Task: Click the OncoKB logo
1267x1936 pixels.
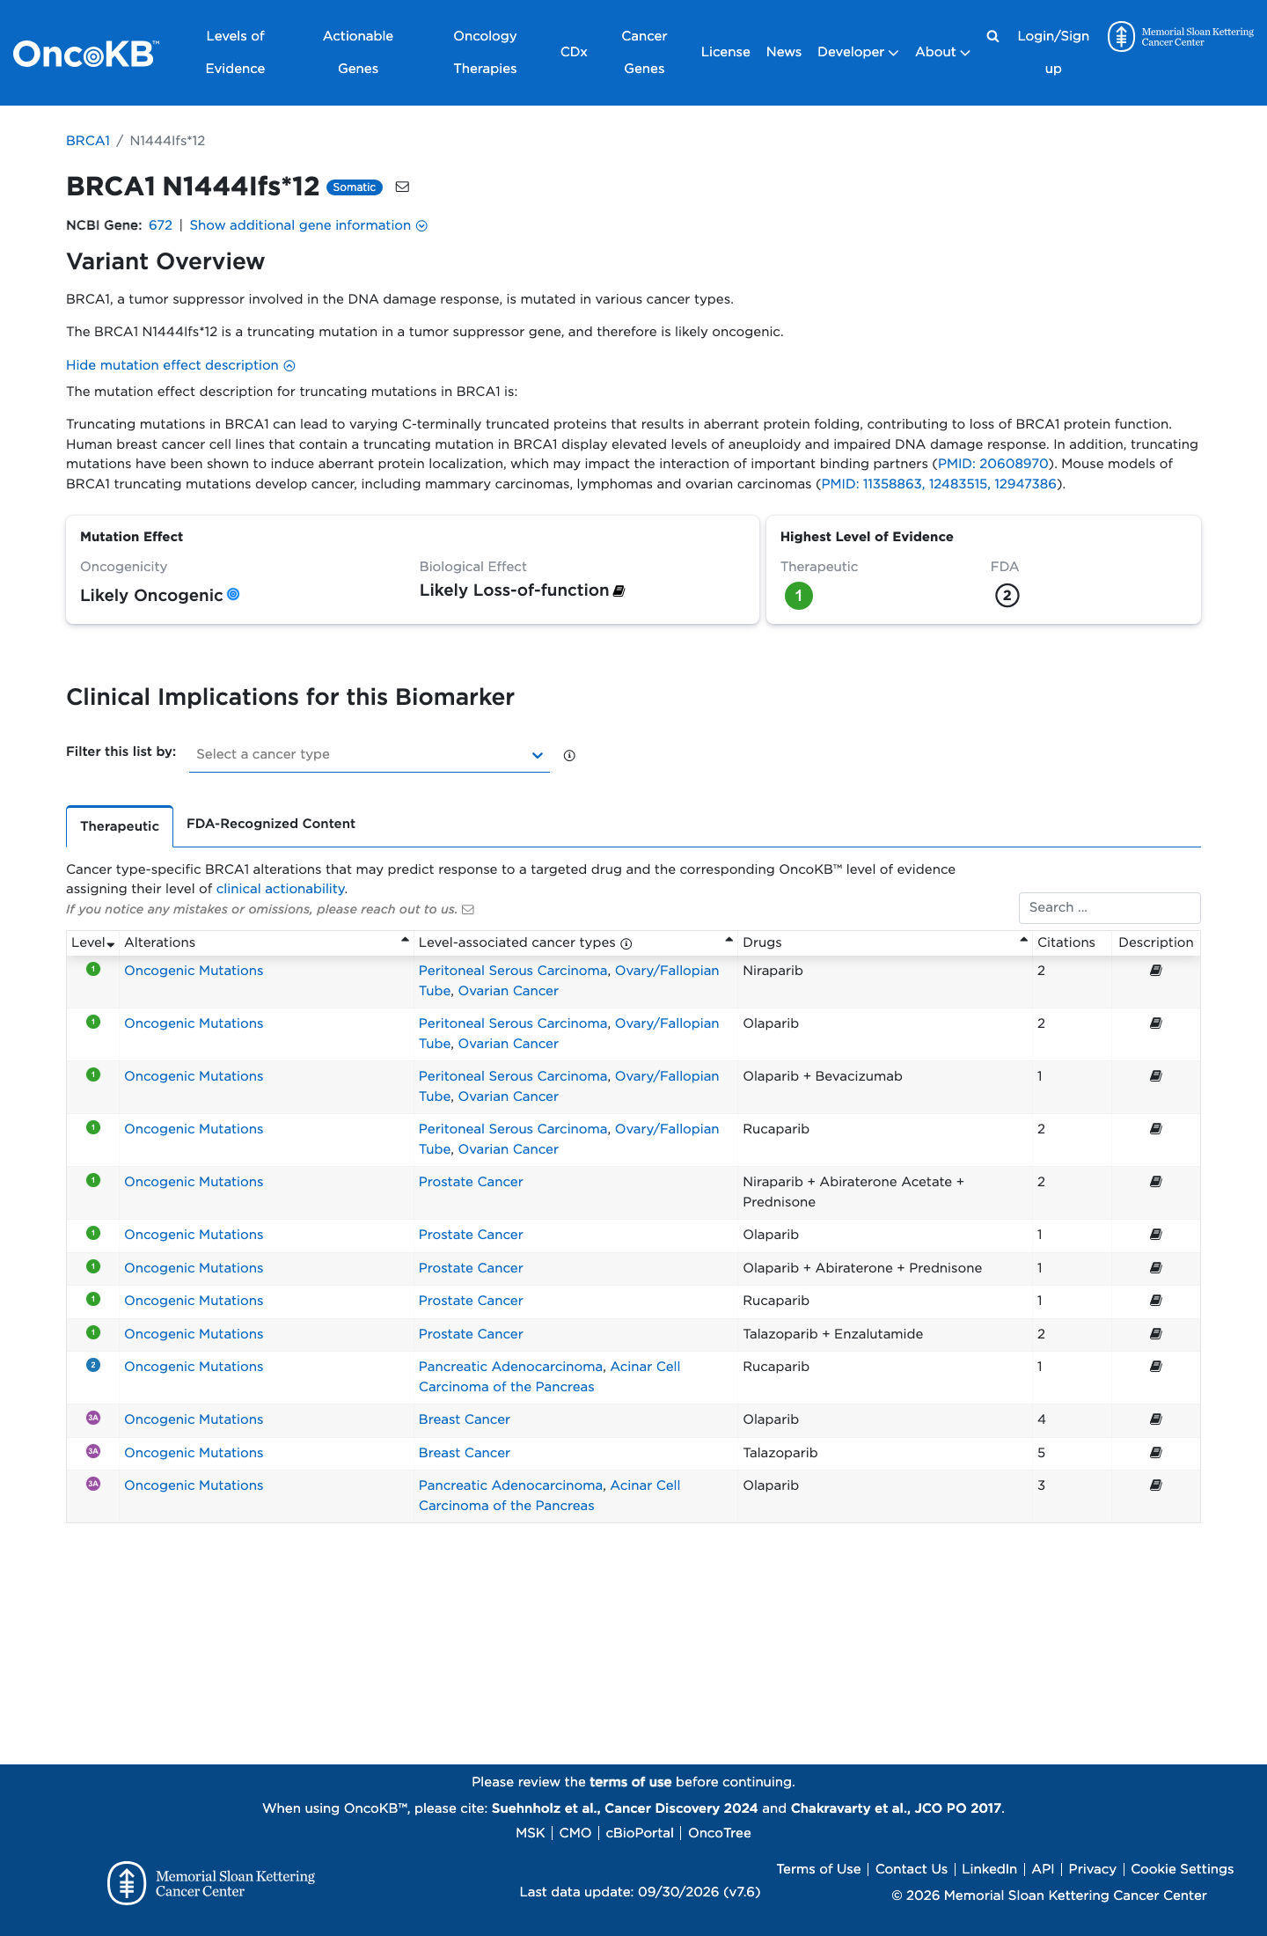Action: pyautogui.click(x=85, y=53)
